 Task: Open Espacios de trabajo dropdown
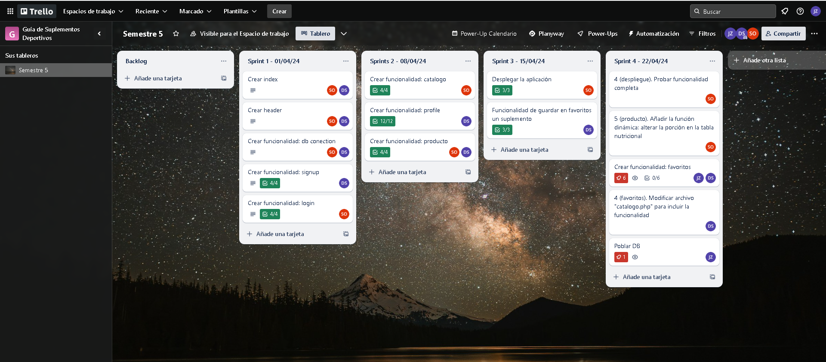click(x=93, y=11)
